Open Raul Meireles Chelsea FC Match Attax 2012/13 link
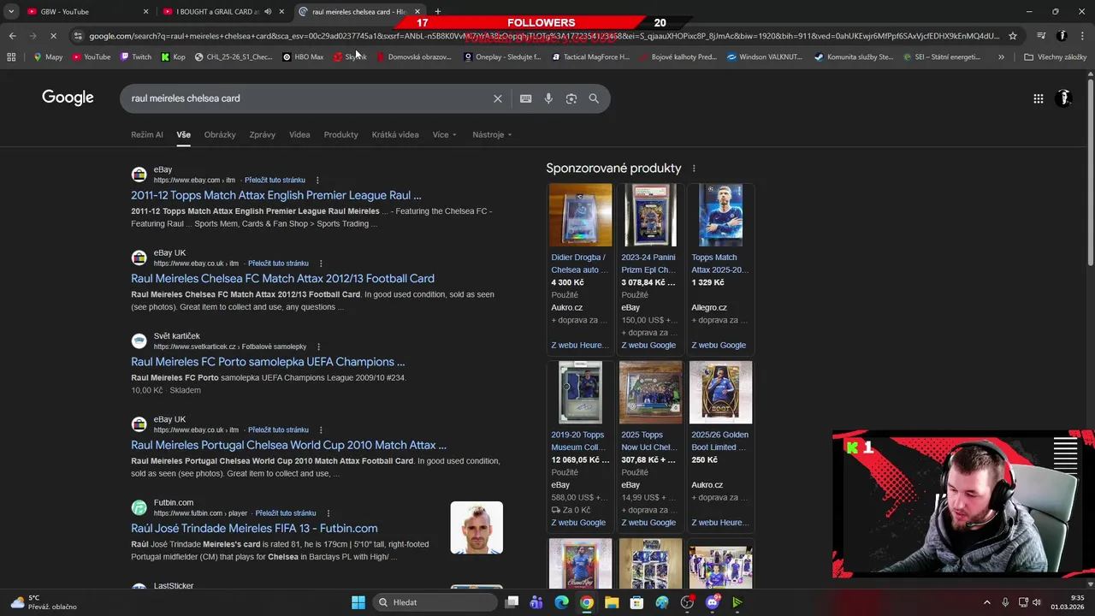1095x616 pixels. point(282,278)
